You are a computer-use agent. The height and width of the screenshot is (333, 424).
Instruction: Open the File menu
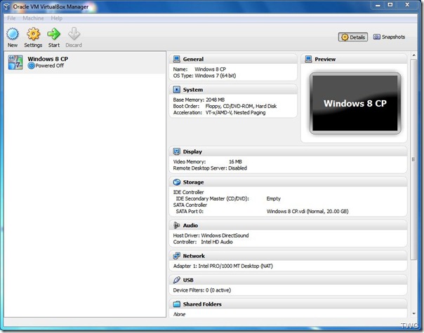11,18
